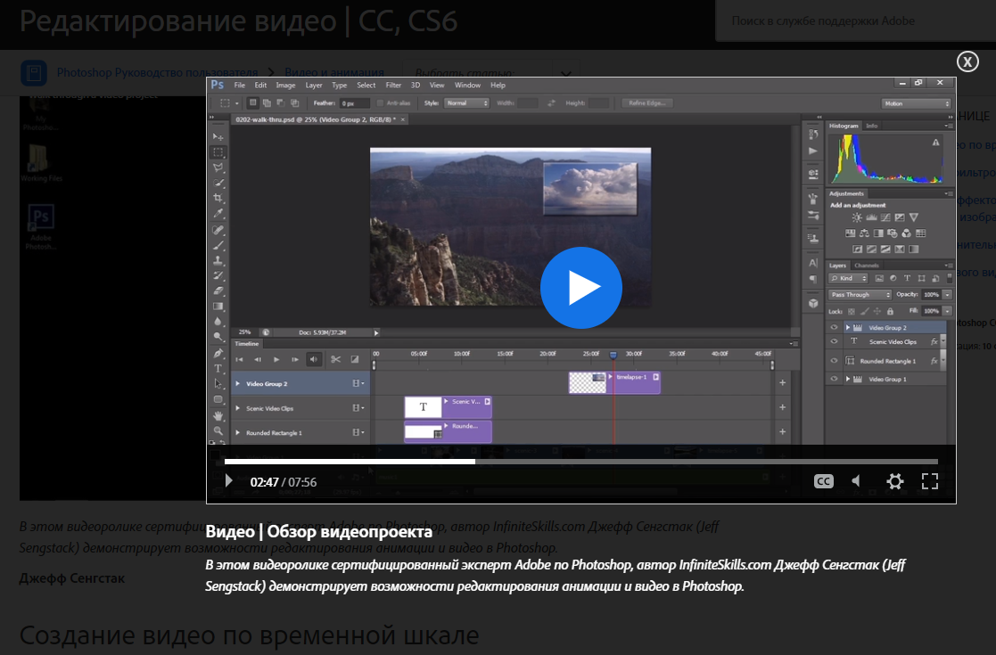The width and height of the screenshot is (996, 655).
Task: Select the Lasso tool
Action: tap(218, 168)
